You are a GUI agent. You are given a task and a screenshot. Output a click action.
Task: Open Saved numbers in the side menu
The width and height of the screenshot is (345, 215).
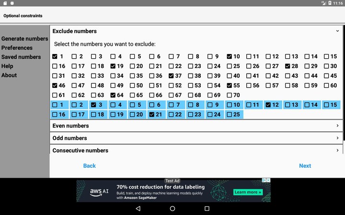tap(21, 57)
